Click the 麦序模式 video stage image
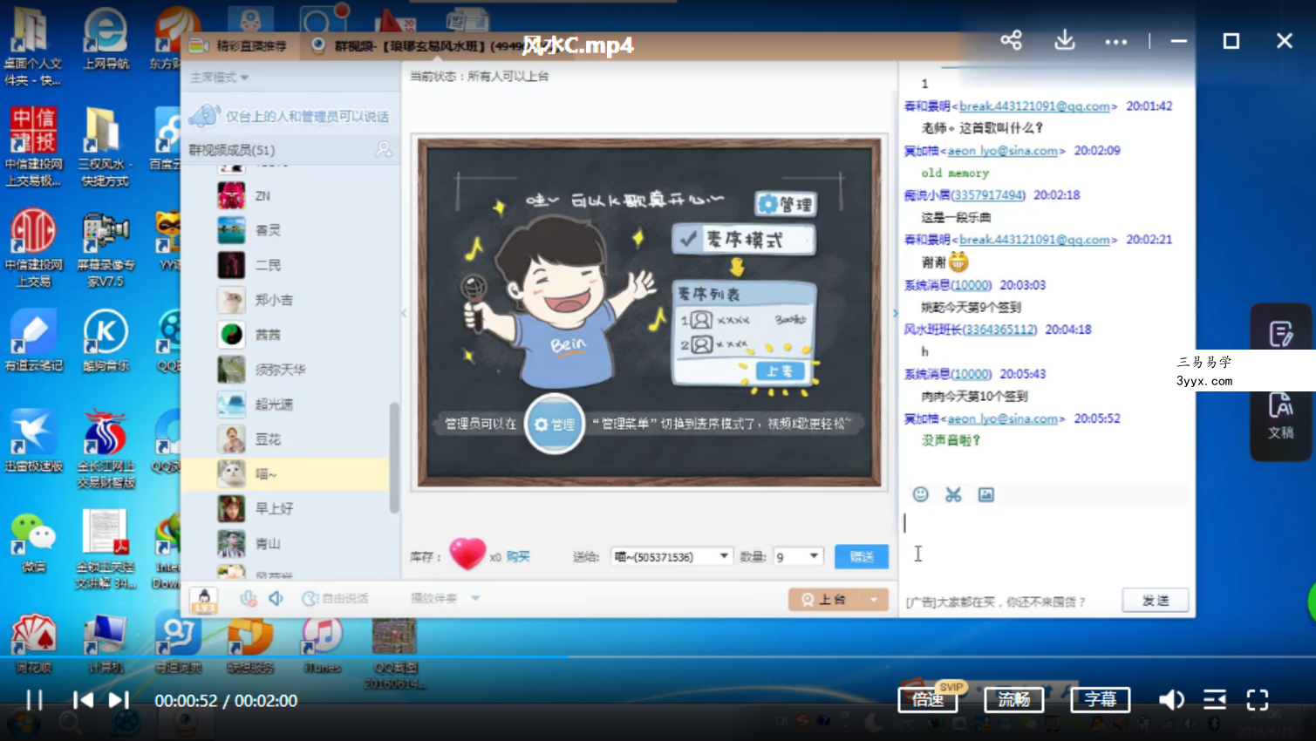This screenshot has height=741, width=1316. [x=649, y=312]
